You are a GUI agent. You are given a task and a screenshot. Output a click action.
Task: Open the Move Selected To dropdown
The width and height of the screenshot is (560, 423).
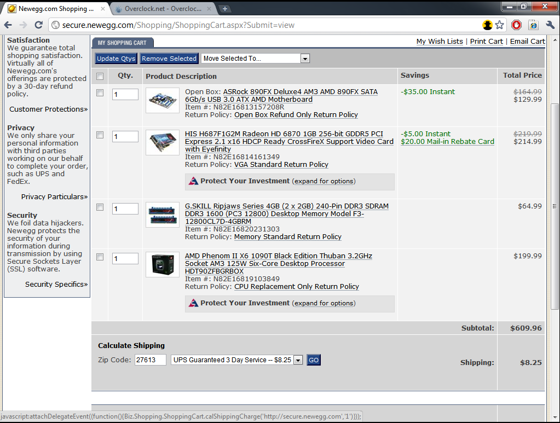(256, 59)
